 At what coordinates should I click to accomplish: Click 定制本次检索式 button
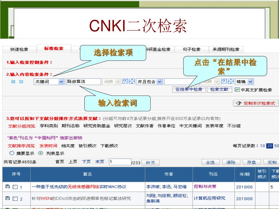pyautogui.click(x=256, y=103)
